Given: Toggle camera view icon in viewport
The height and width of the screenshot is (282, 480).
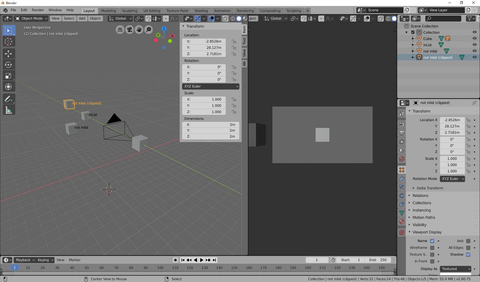Looking at the screenshot, I should point(130,30).
